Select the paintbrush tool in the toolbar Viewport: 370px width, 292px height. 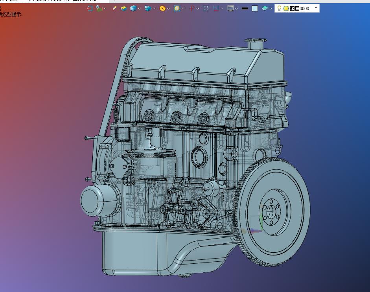coord(114,8)
